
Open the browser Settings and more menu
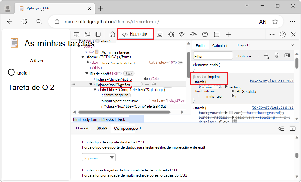tap(293, 21)
